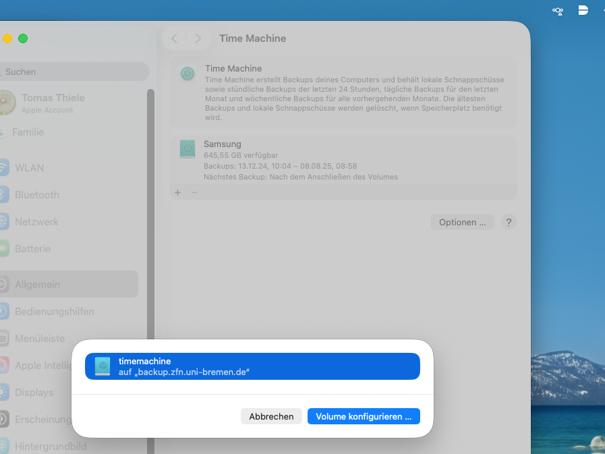Screen dimensions: 605x454
Task: Click the Samsung backup disk icon
Action: (x=188, y=149)
